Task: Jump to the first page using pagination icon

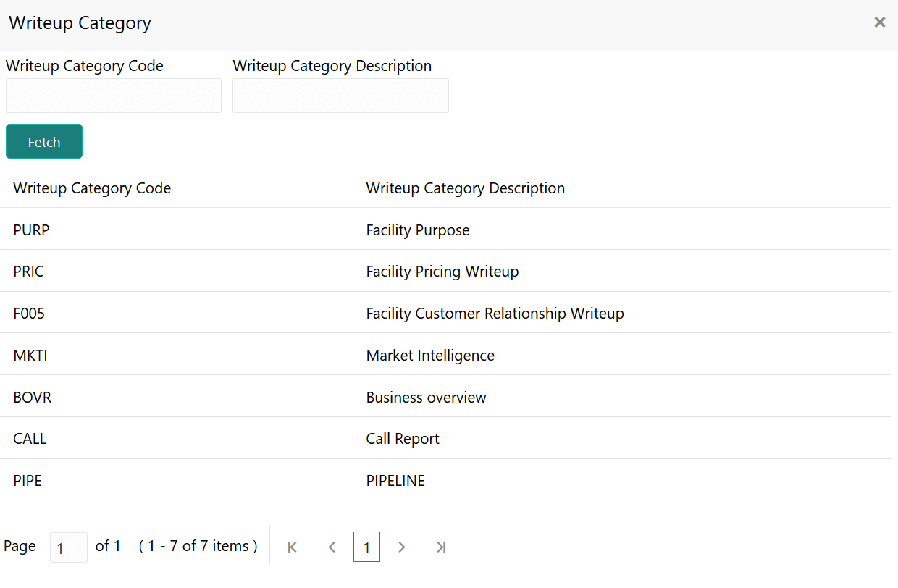Action: (x=292, y=547)
